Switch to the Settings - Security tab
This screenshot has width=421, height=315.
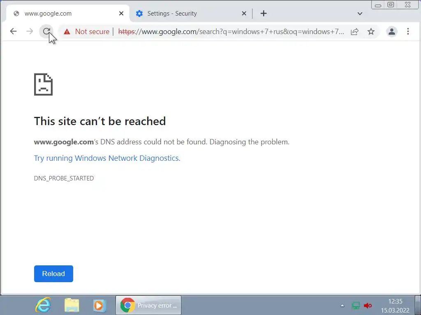pyautogui.click(x=191, y=14)
